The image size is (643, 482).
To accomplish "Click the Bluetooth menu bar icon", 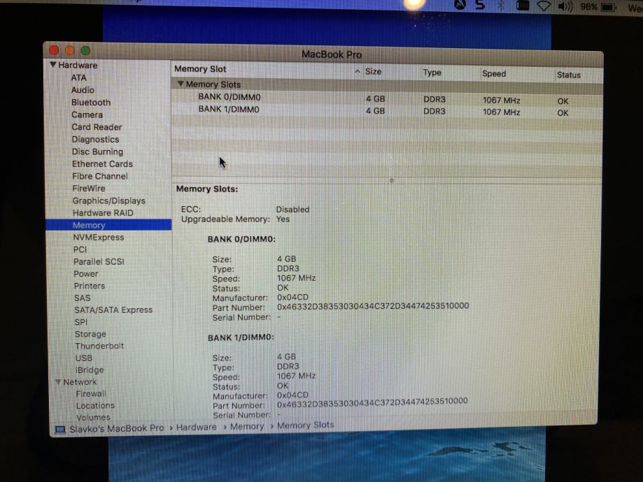I will 501,6.
